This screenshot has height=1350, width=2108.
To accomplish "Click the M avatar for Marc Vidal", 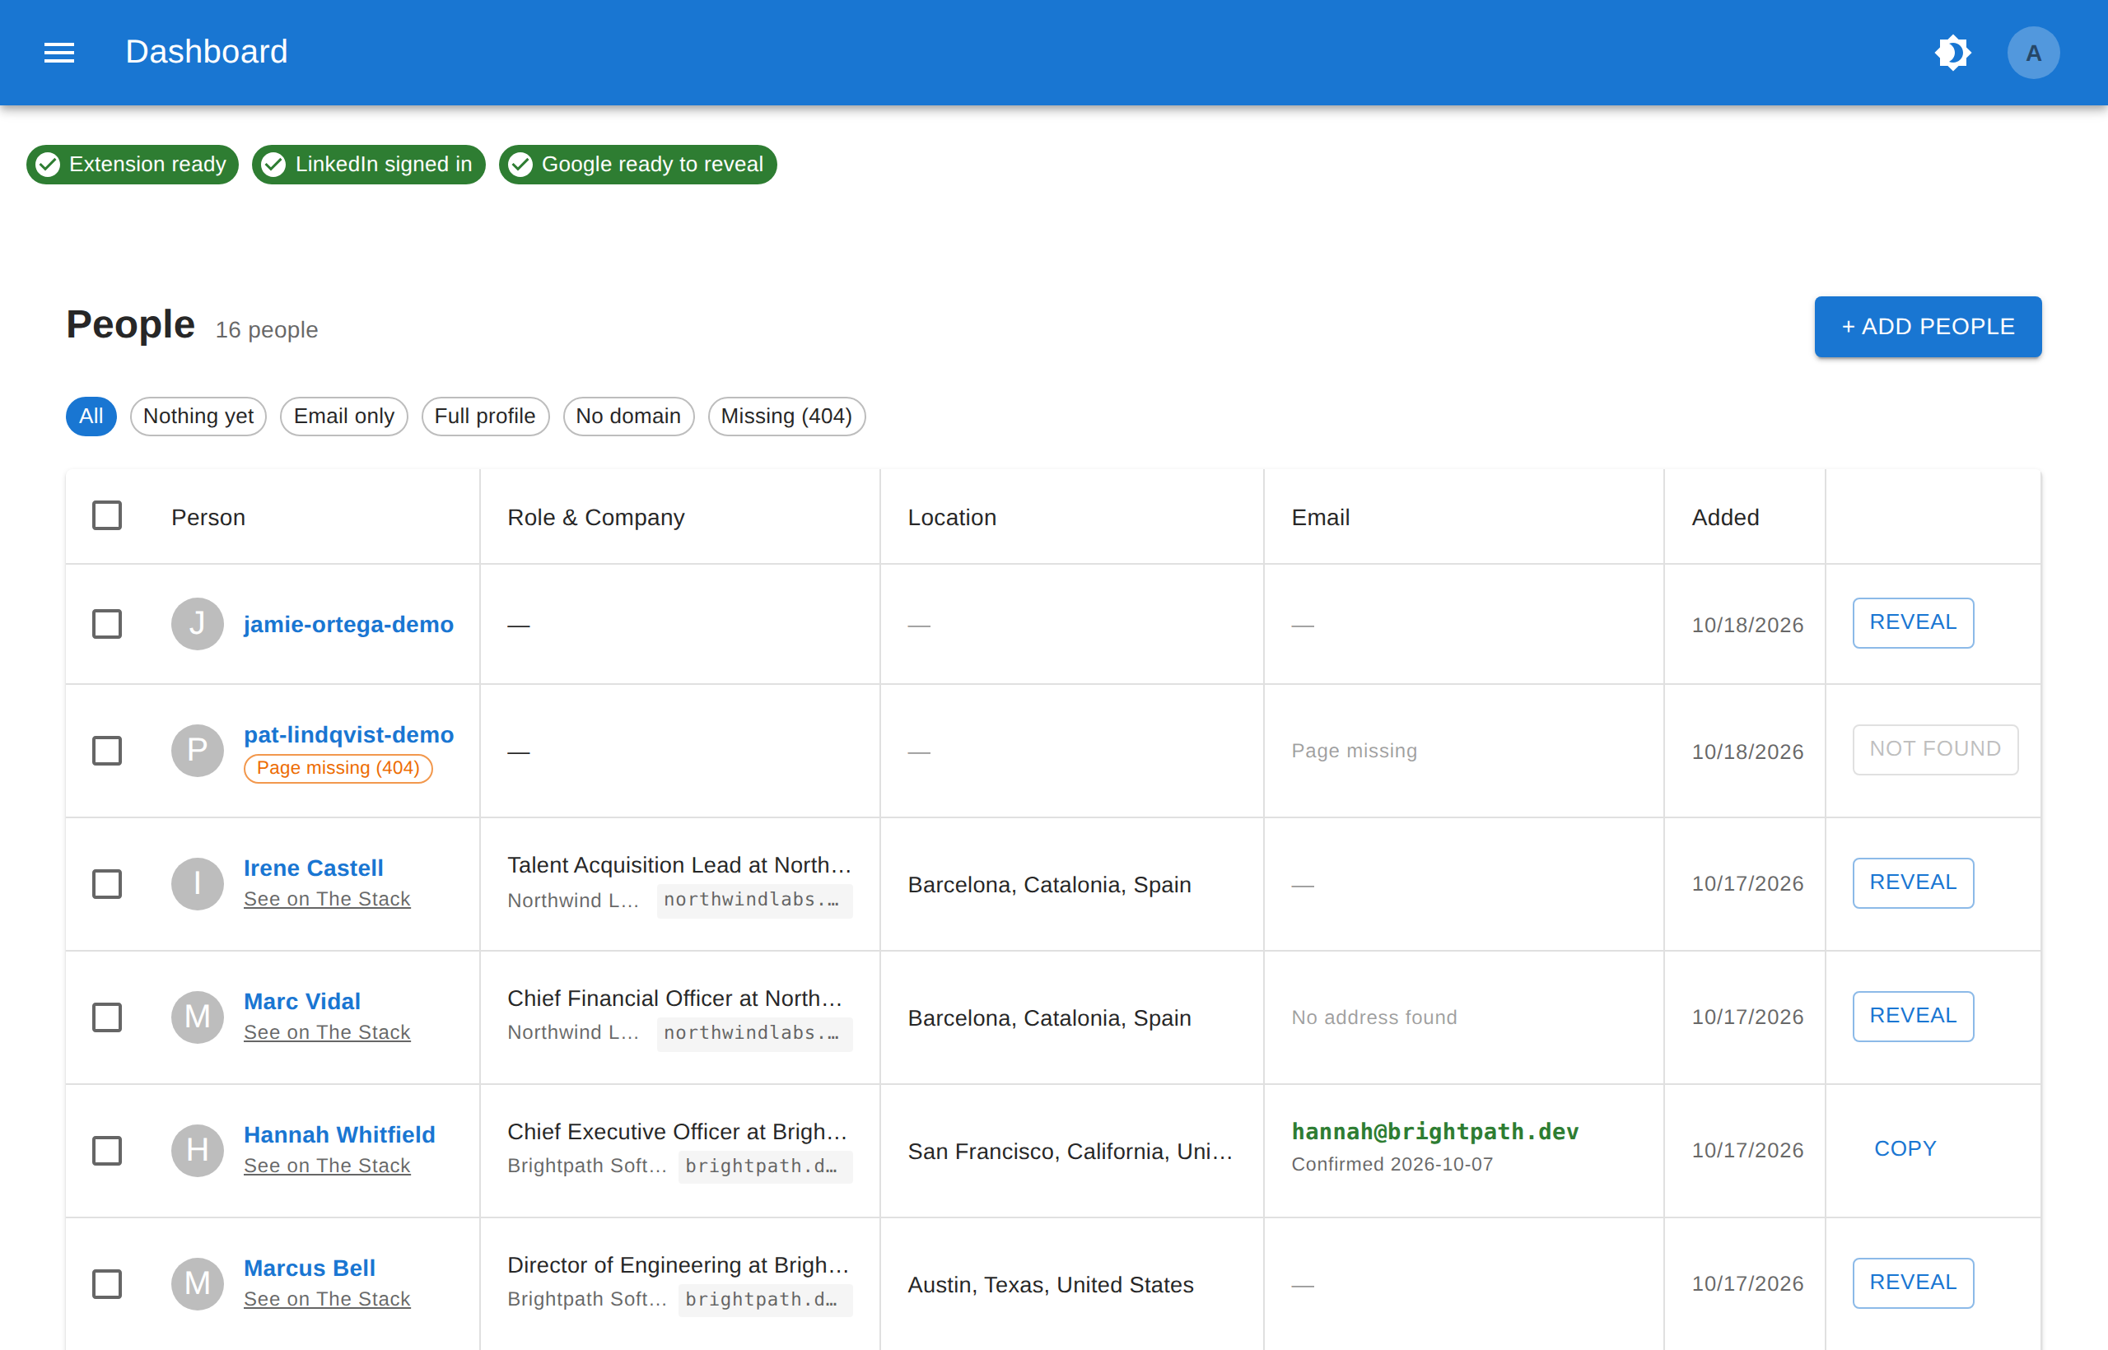I will point(197,1017).
